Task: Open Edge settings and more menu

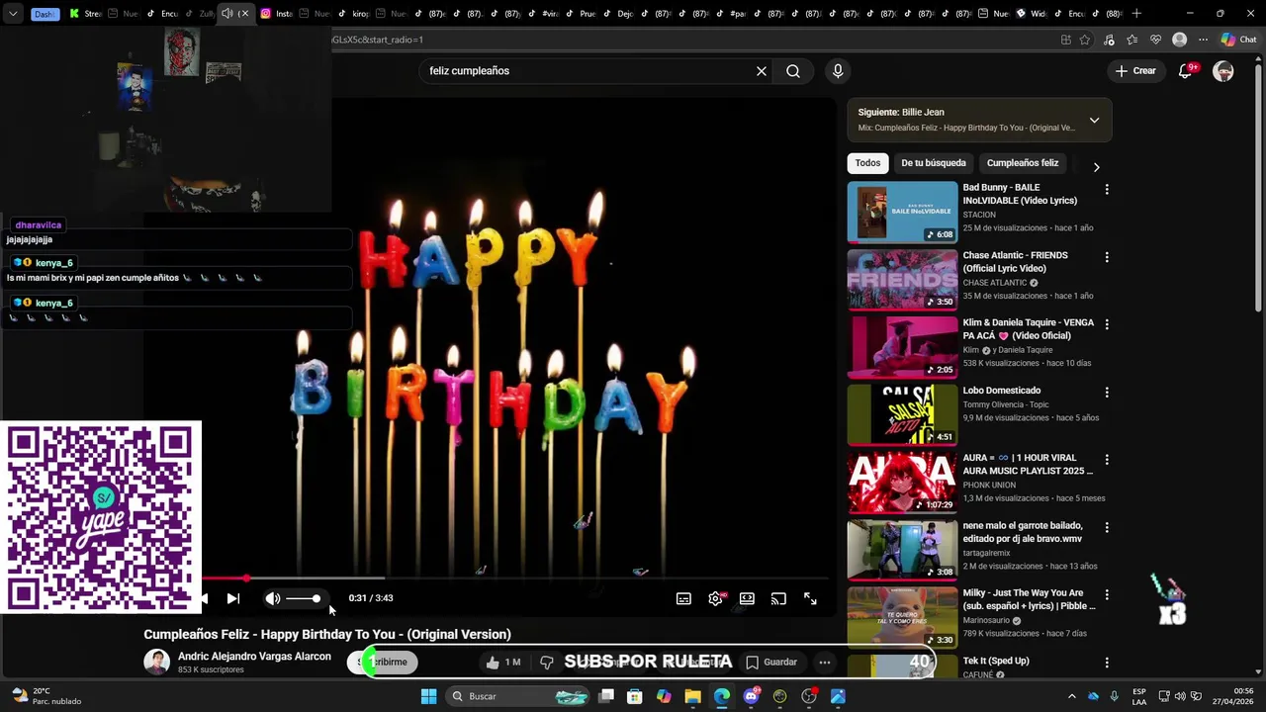Action: (x=1203, y=40)
